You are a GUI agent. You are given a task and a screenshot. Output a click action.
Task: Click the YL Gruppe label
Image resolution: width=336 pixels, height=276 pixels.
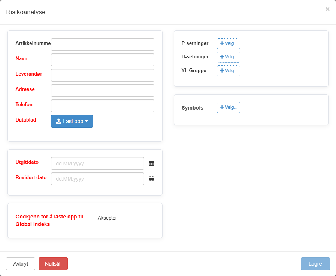click(x=194, y=71)
